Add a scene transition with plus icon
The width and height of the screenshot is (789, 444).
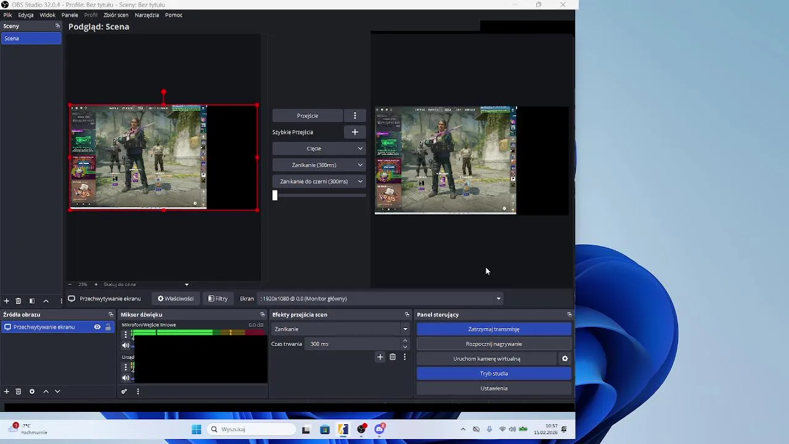coord(380,356)
